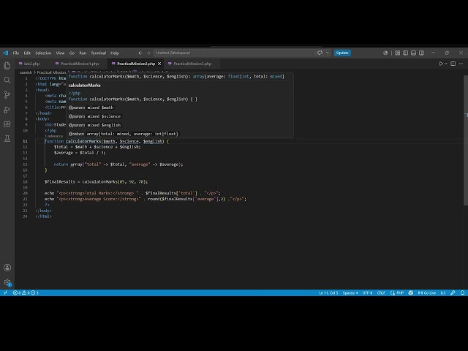Split the editor to the right
This screenshot has width=468, height=351.
[453, 64]
